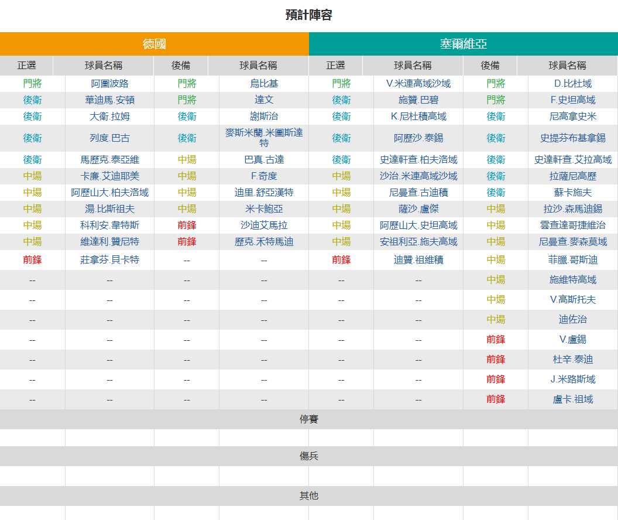Screen dimensions: 618x520
Task: Click the name 湯.比斯祖夫
Action: click(x=109, y=209)
